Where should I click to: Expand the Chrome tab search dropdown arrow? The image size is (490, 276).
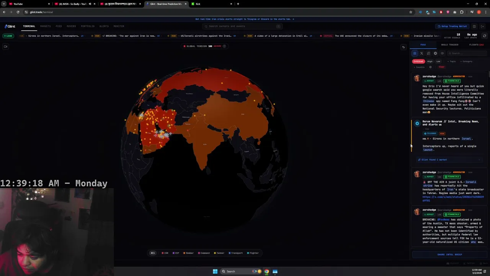tap(4, 4)
